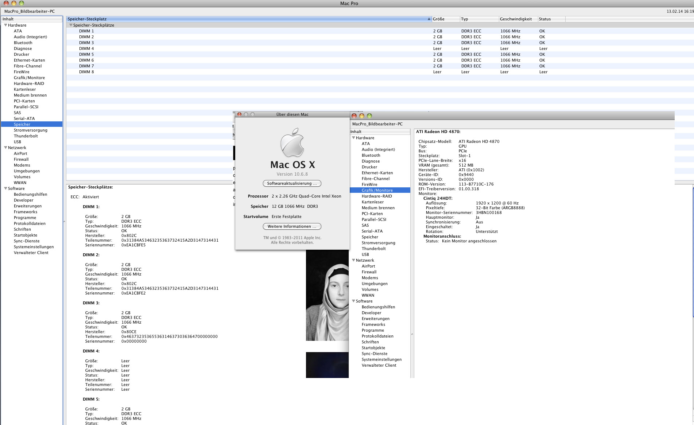
Task: Select PCI-Karten in the main Mac Pro sidebar
Action: (x=24, y=101)
